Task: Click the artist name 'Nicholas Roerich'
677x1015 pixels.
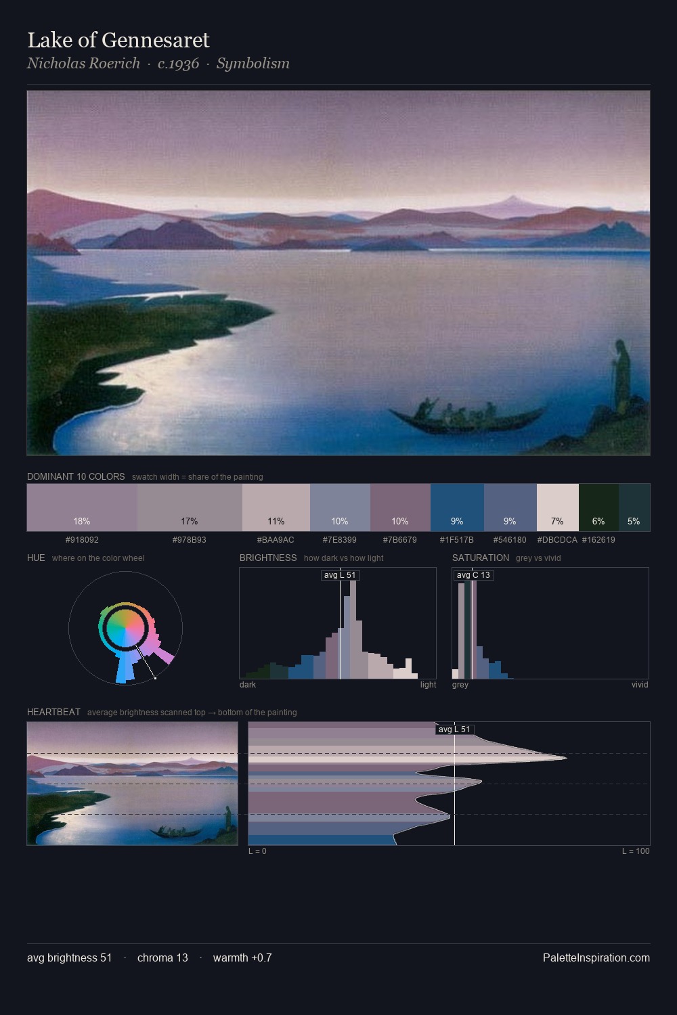Action: 83,64
